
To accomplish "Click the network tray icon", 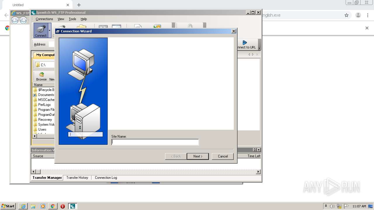I will tap(339, 206).
